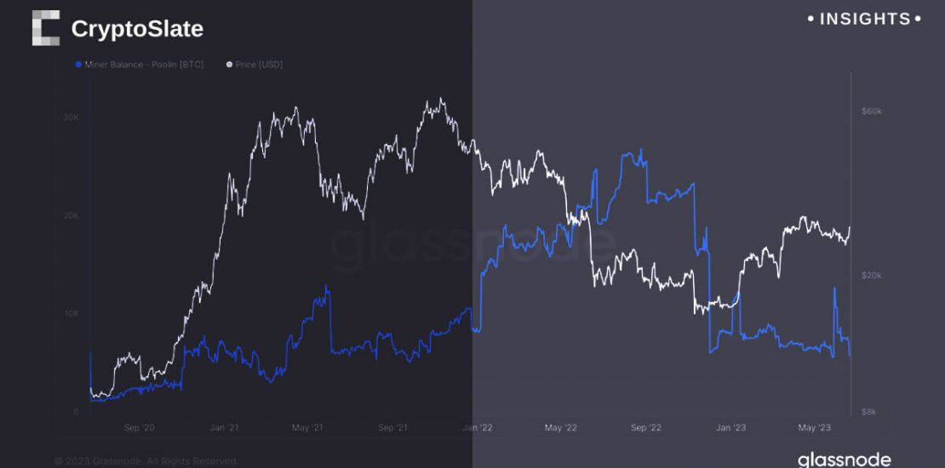Select the Sep '20 date marker
The image size is (945, 468).
tap(139, 428)
